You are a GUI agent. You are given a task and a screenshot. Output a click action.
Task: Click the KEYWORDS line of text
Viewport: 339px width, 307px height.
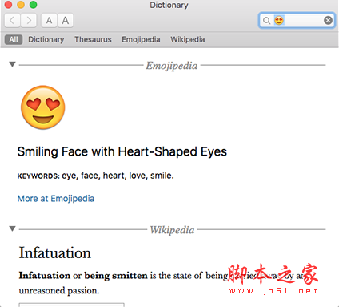click(x=95, y=176)
